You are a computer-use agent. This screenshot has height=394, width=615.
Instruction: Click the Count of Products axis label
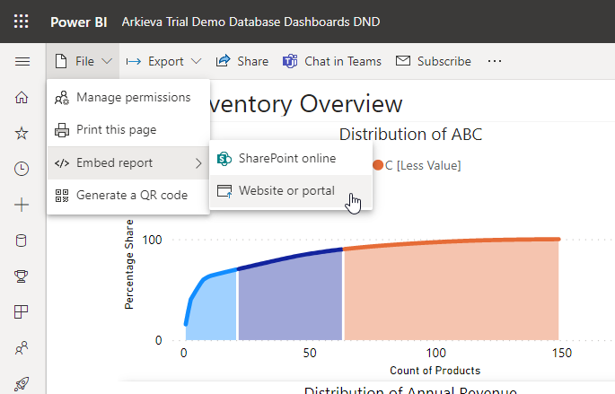click(x=435, y=371)
